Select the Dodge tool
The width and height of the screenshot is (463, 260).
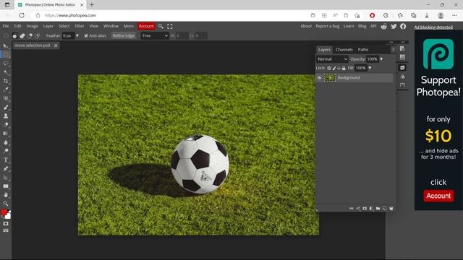pyautogui.click(x=6, y=151)
